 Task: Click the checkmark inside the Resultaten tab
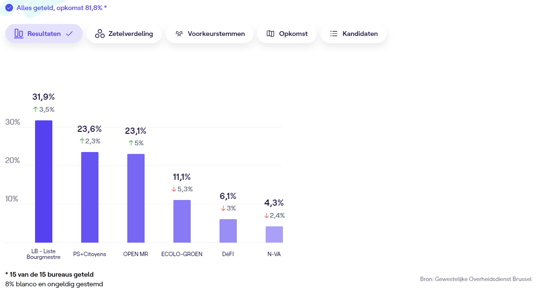tap(69, 34)
